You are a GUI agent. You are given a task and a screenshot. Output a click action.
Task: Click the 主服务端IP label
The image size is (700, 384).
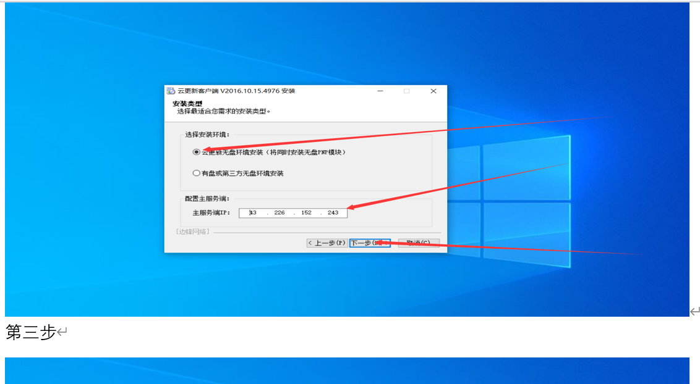pyautogui.click(x=211, y=213)
